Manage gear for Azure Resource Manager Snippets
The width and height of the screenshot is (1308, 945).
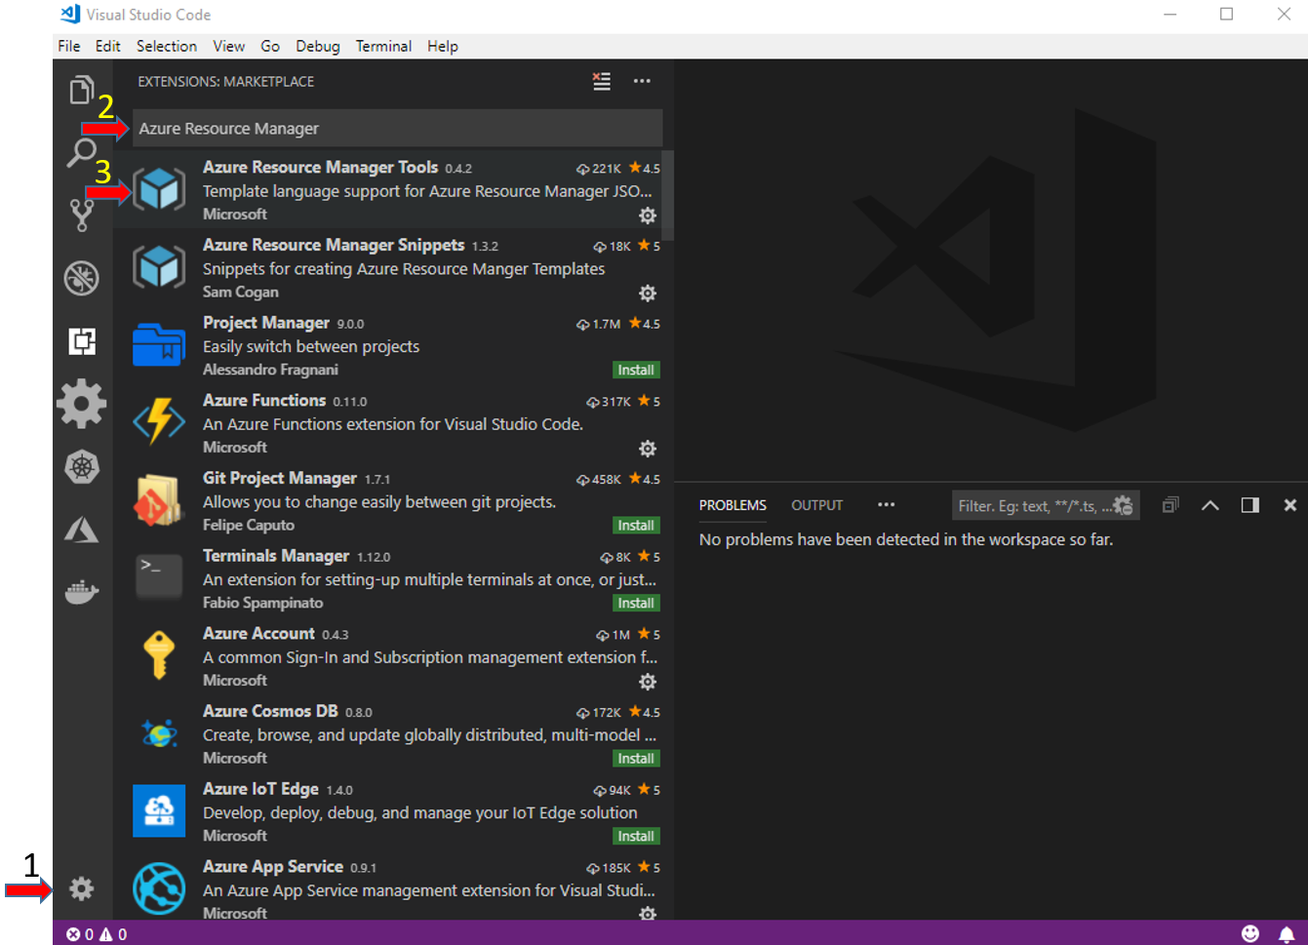click(x=648, y=294)
